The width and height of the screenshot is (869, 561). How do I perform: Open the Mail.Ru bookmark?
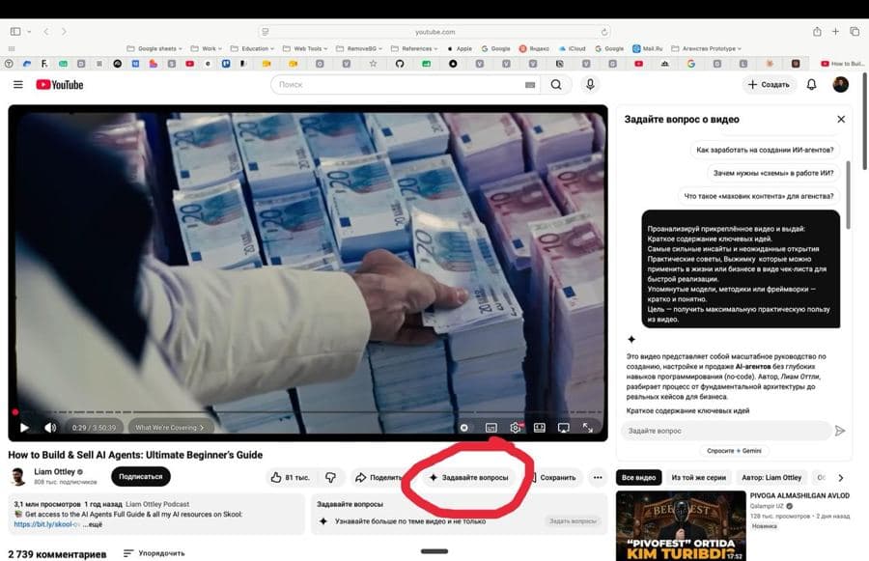click(x=647, y=49)
